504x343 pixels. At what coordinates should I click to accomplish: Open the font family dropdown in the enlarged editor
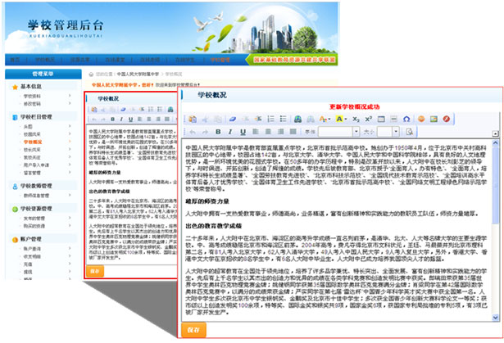[x=356, y=132]
